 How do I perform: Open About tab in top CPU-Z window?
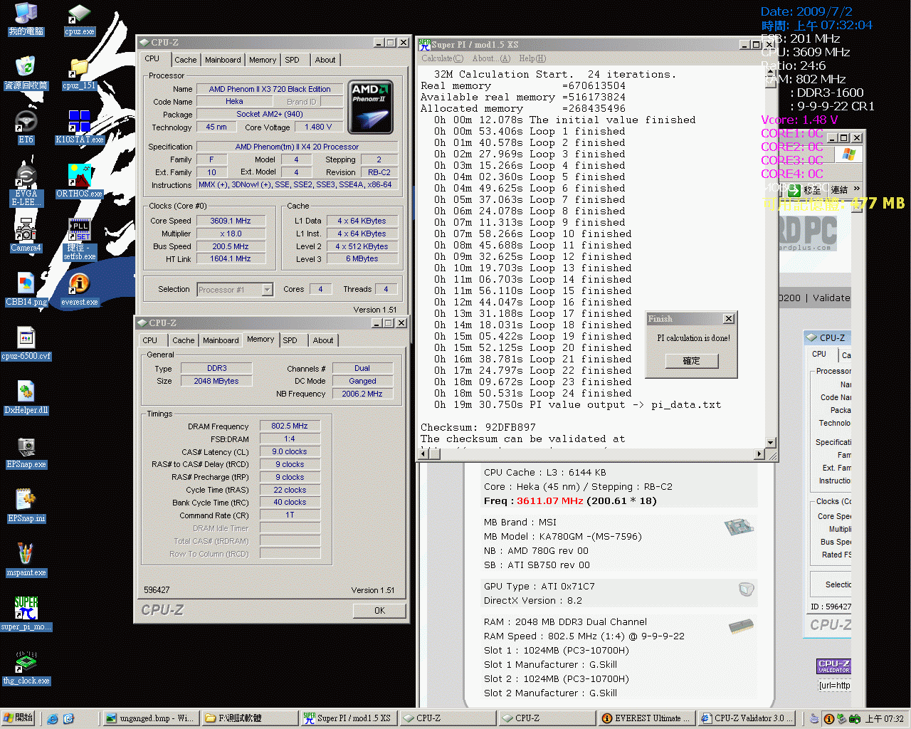[325, 61]
